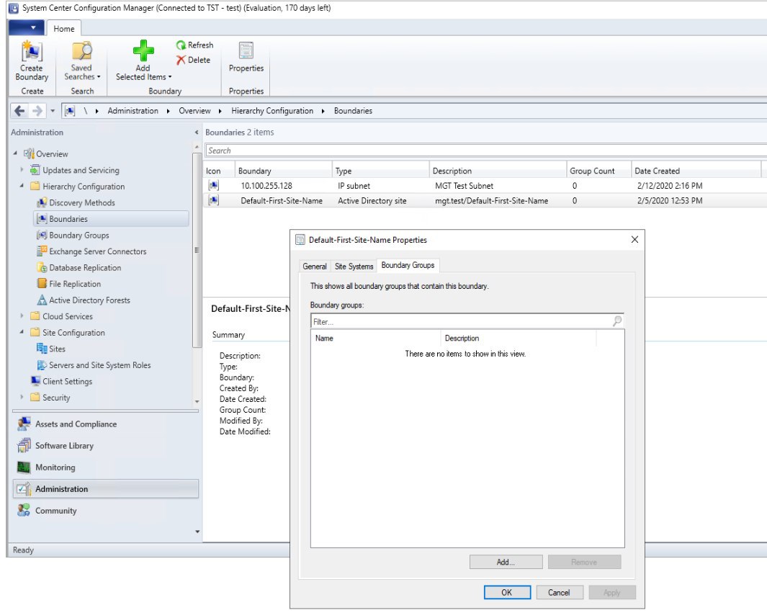Screen dimensions: 767x613
Task: Click the Overview tree node icon
Action: pos(29,153)
